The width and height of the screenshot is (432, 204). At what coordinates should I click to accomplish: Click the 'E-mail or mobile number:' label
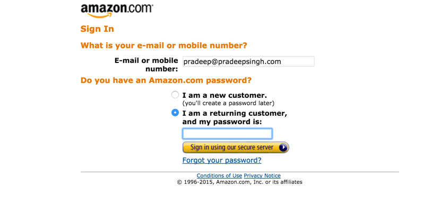pos(146,64)
